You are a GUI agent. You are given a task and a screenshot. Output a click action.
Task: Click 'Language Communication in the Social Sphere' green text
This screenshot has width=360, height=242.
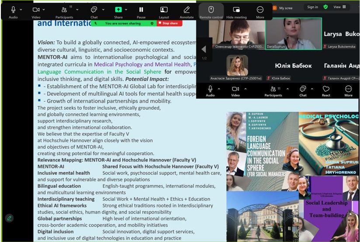pos(99,72)
